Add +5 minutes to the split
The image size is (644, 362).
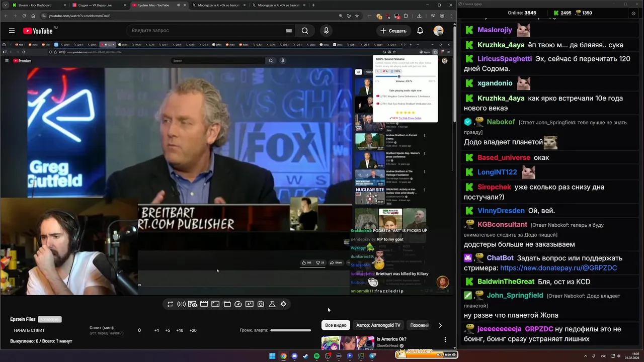168,330
